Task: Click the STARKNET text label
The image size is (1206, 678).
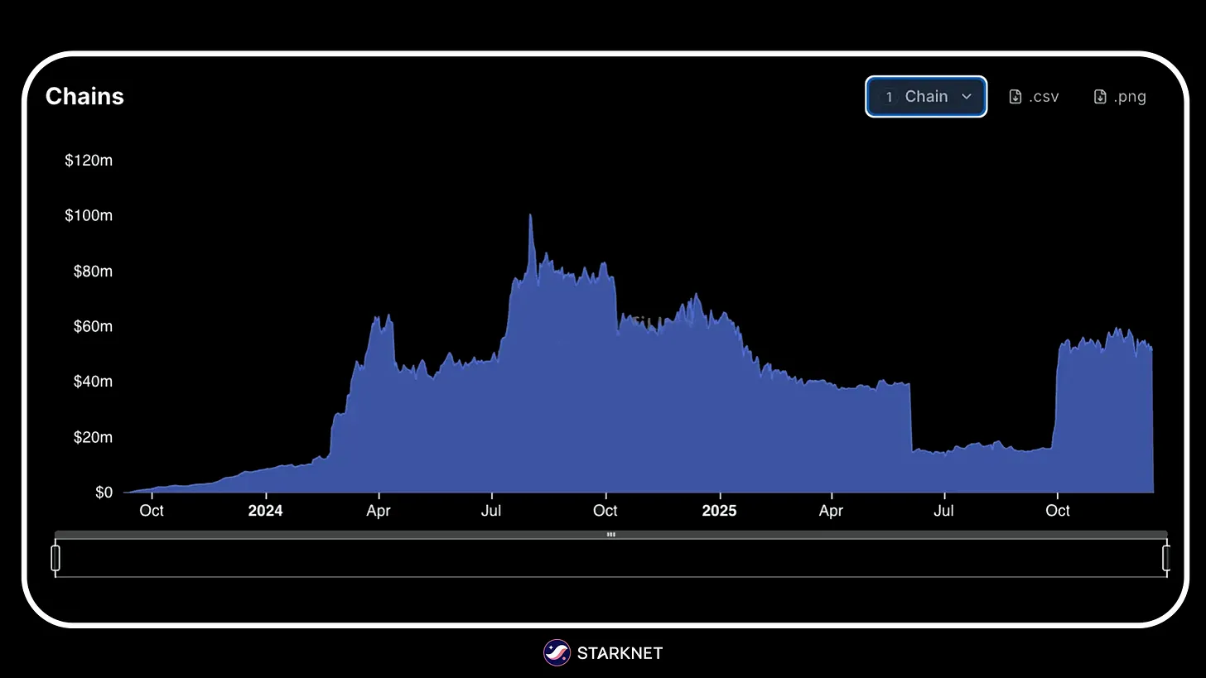Action: [620, 653]
